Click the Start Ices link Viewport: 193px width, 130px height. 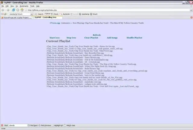pyautogui.click(x=55, y=38)
